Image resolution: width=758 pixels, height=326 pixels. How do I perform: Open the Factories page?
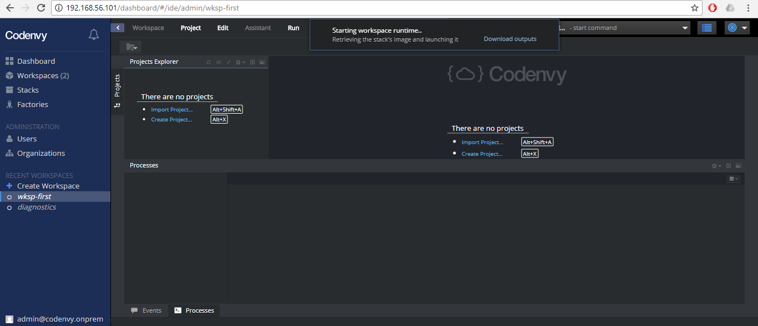(x=33, y=104)
